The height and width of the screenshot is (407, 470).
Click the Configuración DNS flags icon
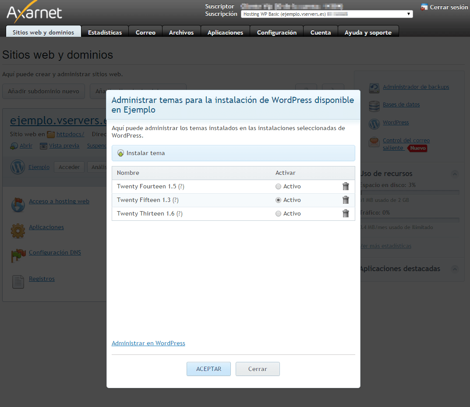(x=18, y=256)
